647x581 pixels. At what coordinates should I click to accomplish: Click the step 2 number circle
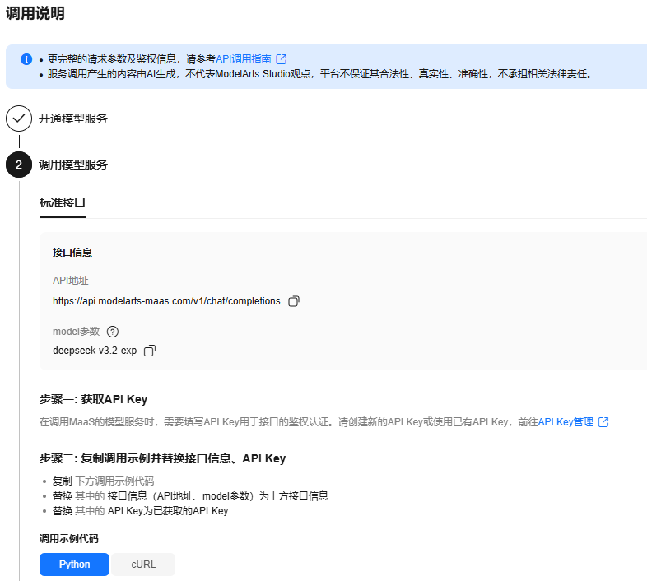(19, 165)
